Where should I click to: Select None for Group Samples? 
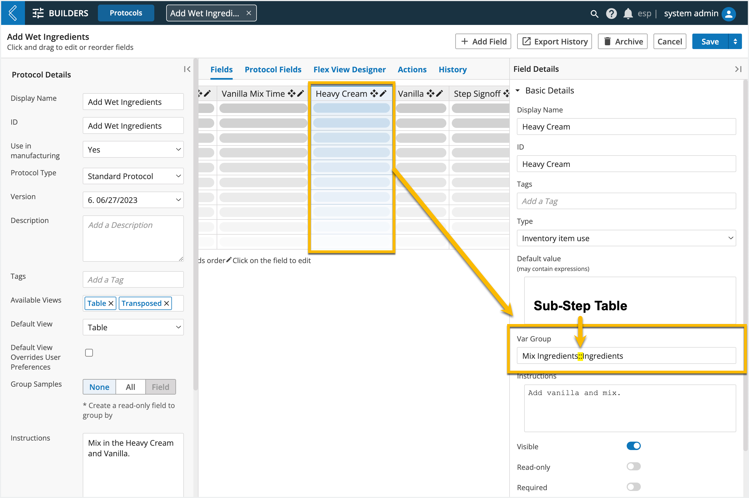[x=99, y=387]
